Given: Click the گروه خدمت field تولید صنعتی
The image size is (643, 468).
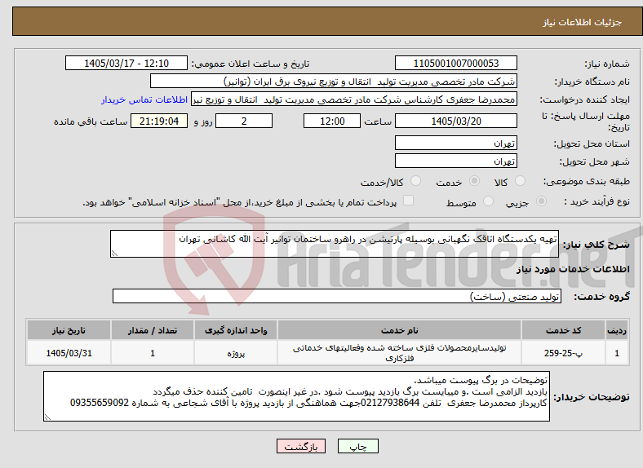Looking at the screenshot, I should [337, 296].
